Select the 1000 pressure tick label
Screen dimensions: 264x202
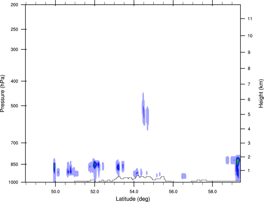coord(13,182)
